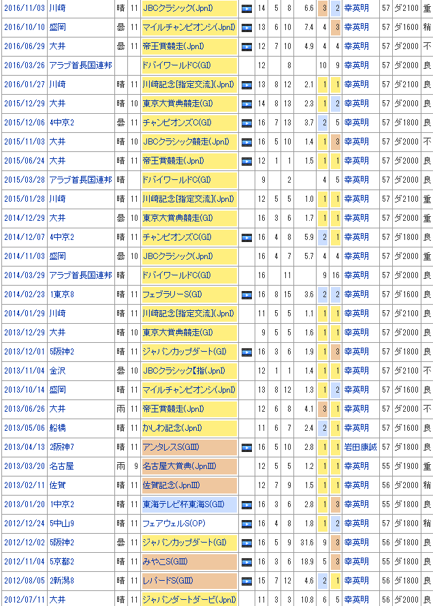433x606 pixels.
Task: Click video icon beside 2016/01/27 川崎記念
Action: (246, 85)
